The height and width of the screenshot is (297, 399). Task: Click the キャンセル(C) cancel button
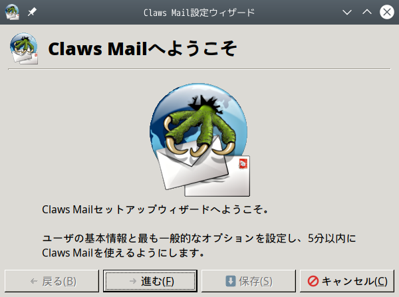347,281
